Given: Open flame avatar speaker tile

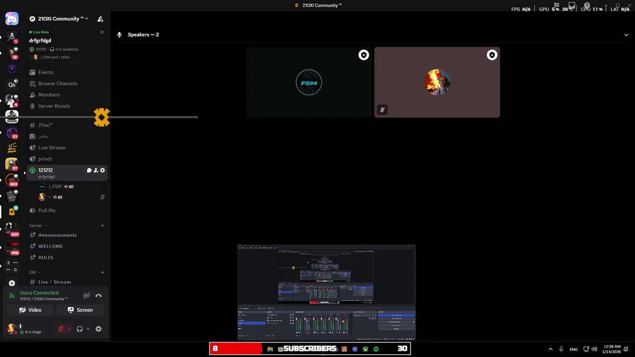Looking at the screenshot, I should (x=437, y=82).
